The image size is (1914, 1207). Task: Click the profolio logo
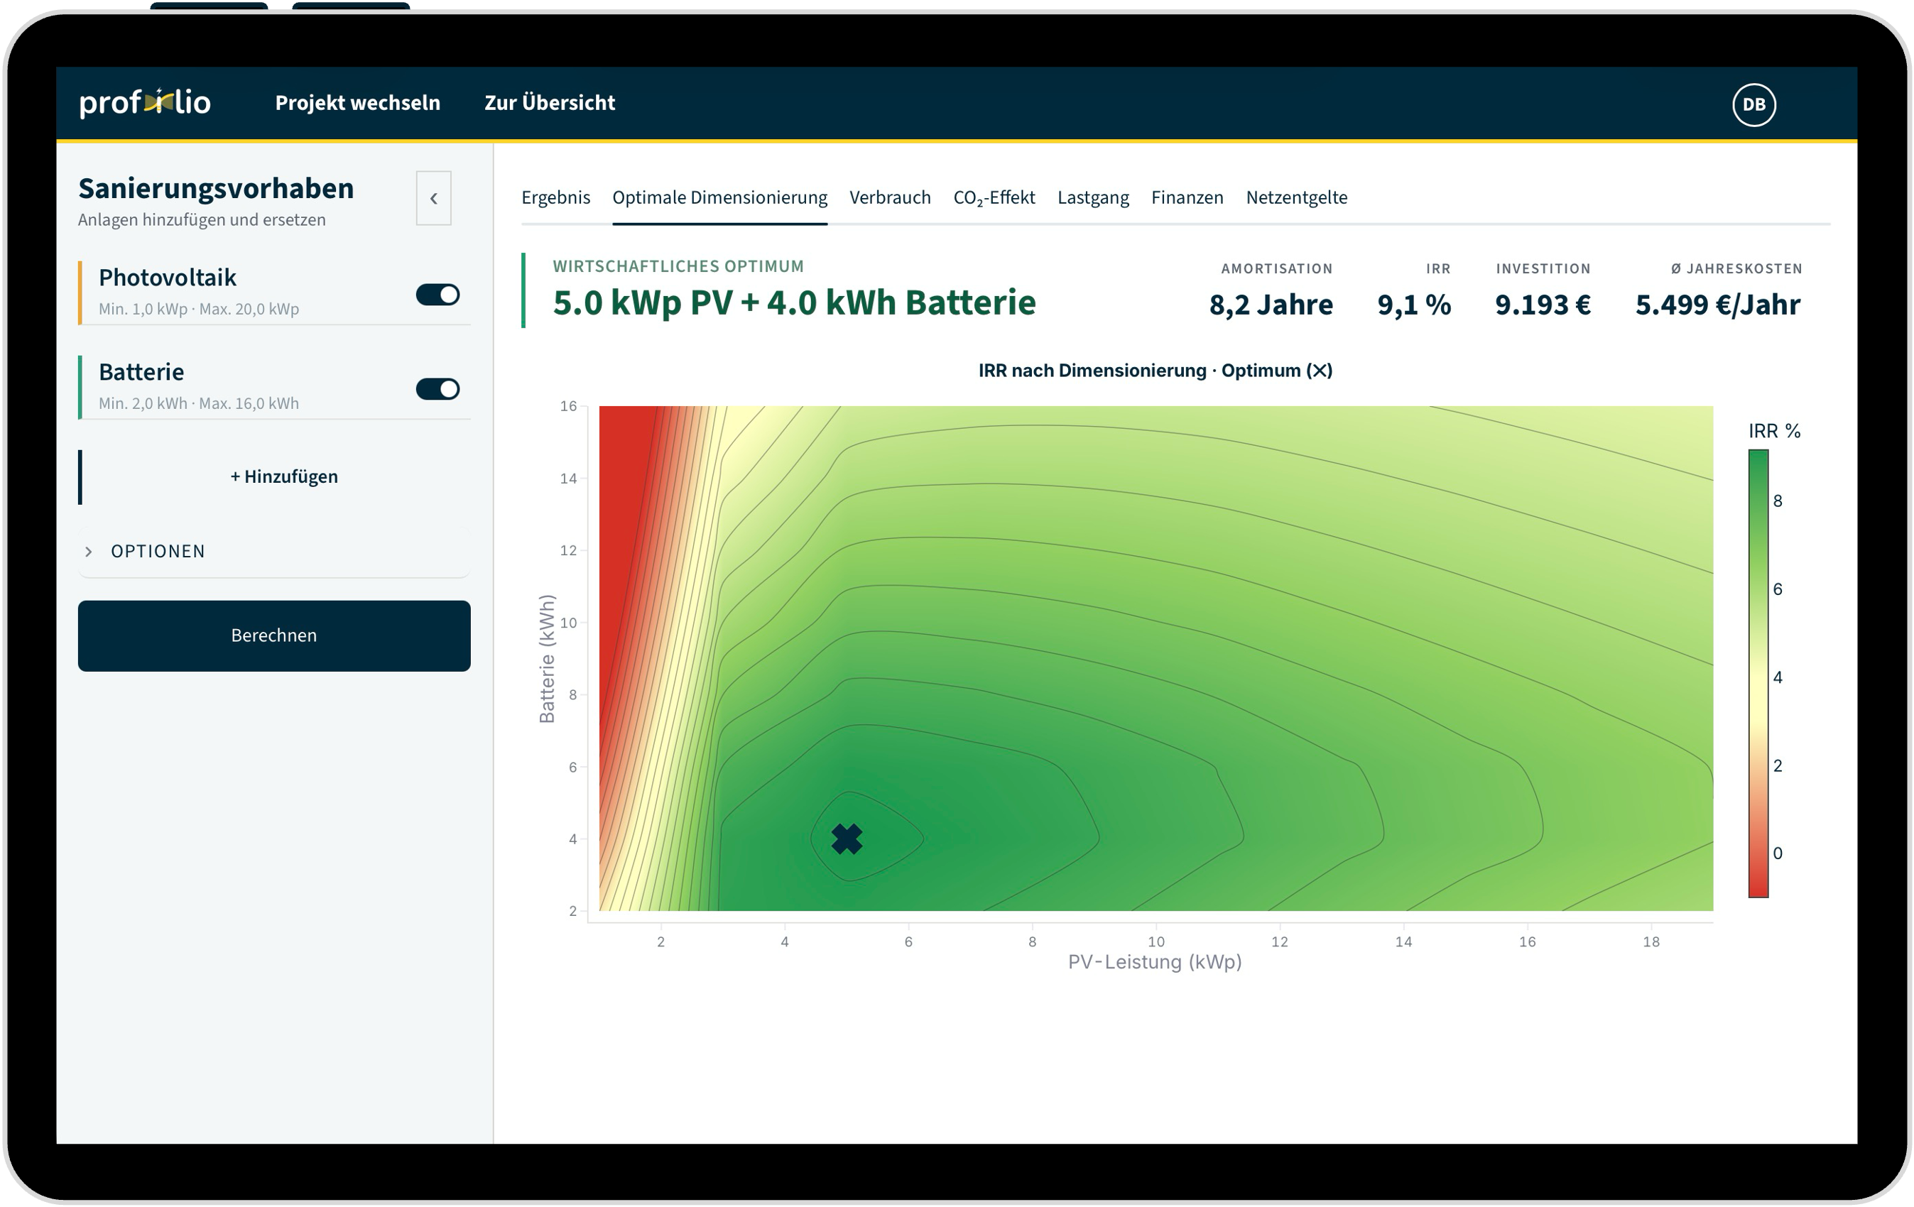(x=145, y=102)
